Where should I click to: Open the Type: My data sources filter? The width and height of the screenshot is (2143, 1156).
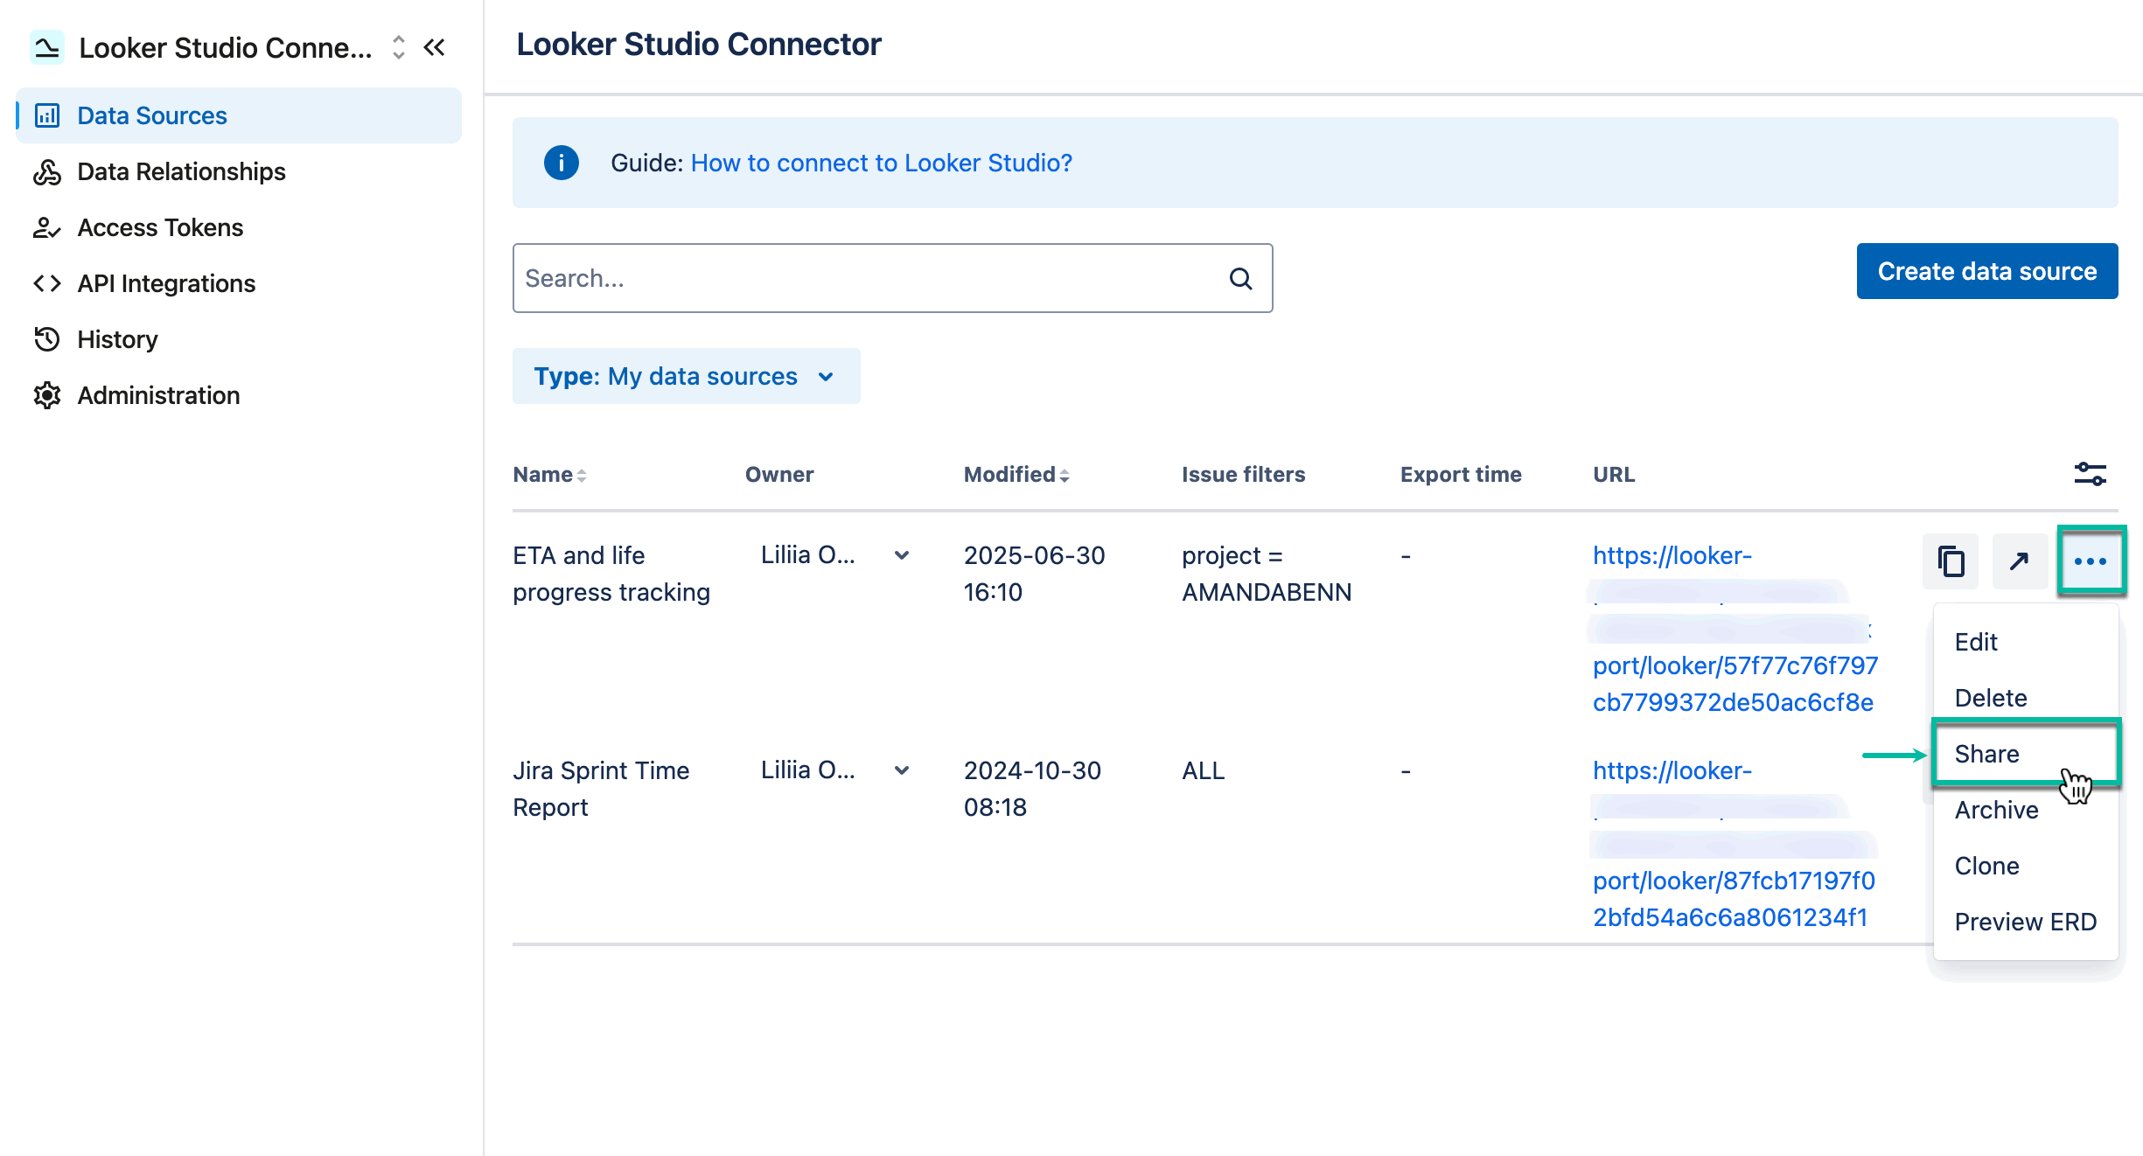click(x=687, y=376)
